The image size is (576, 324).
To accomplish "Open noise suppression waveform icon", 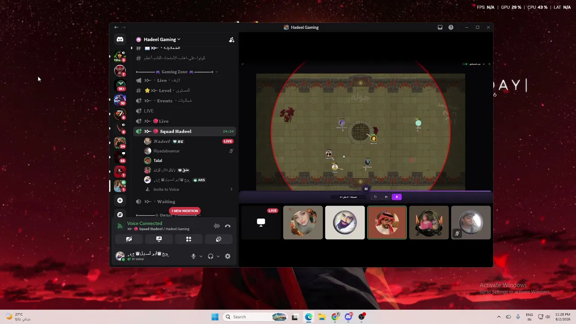I will [217, 226].
